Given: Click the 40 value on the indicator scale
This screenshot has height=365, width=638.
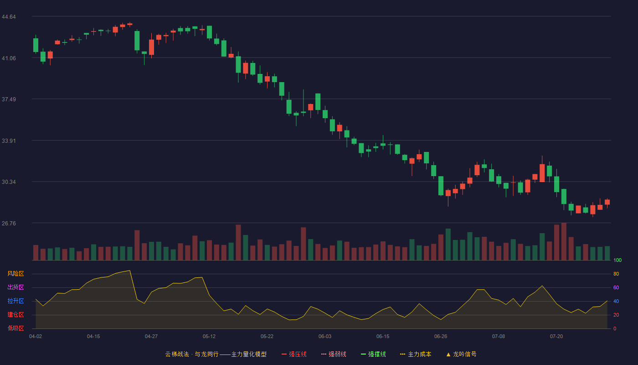Looking at the screenshot, I should pos(616,301).
